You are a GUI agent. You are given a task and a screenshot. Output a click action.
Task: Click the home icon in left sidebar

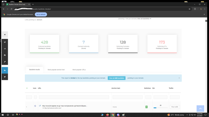pos(5,35)
